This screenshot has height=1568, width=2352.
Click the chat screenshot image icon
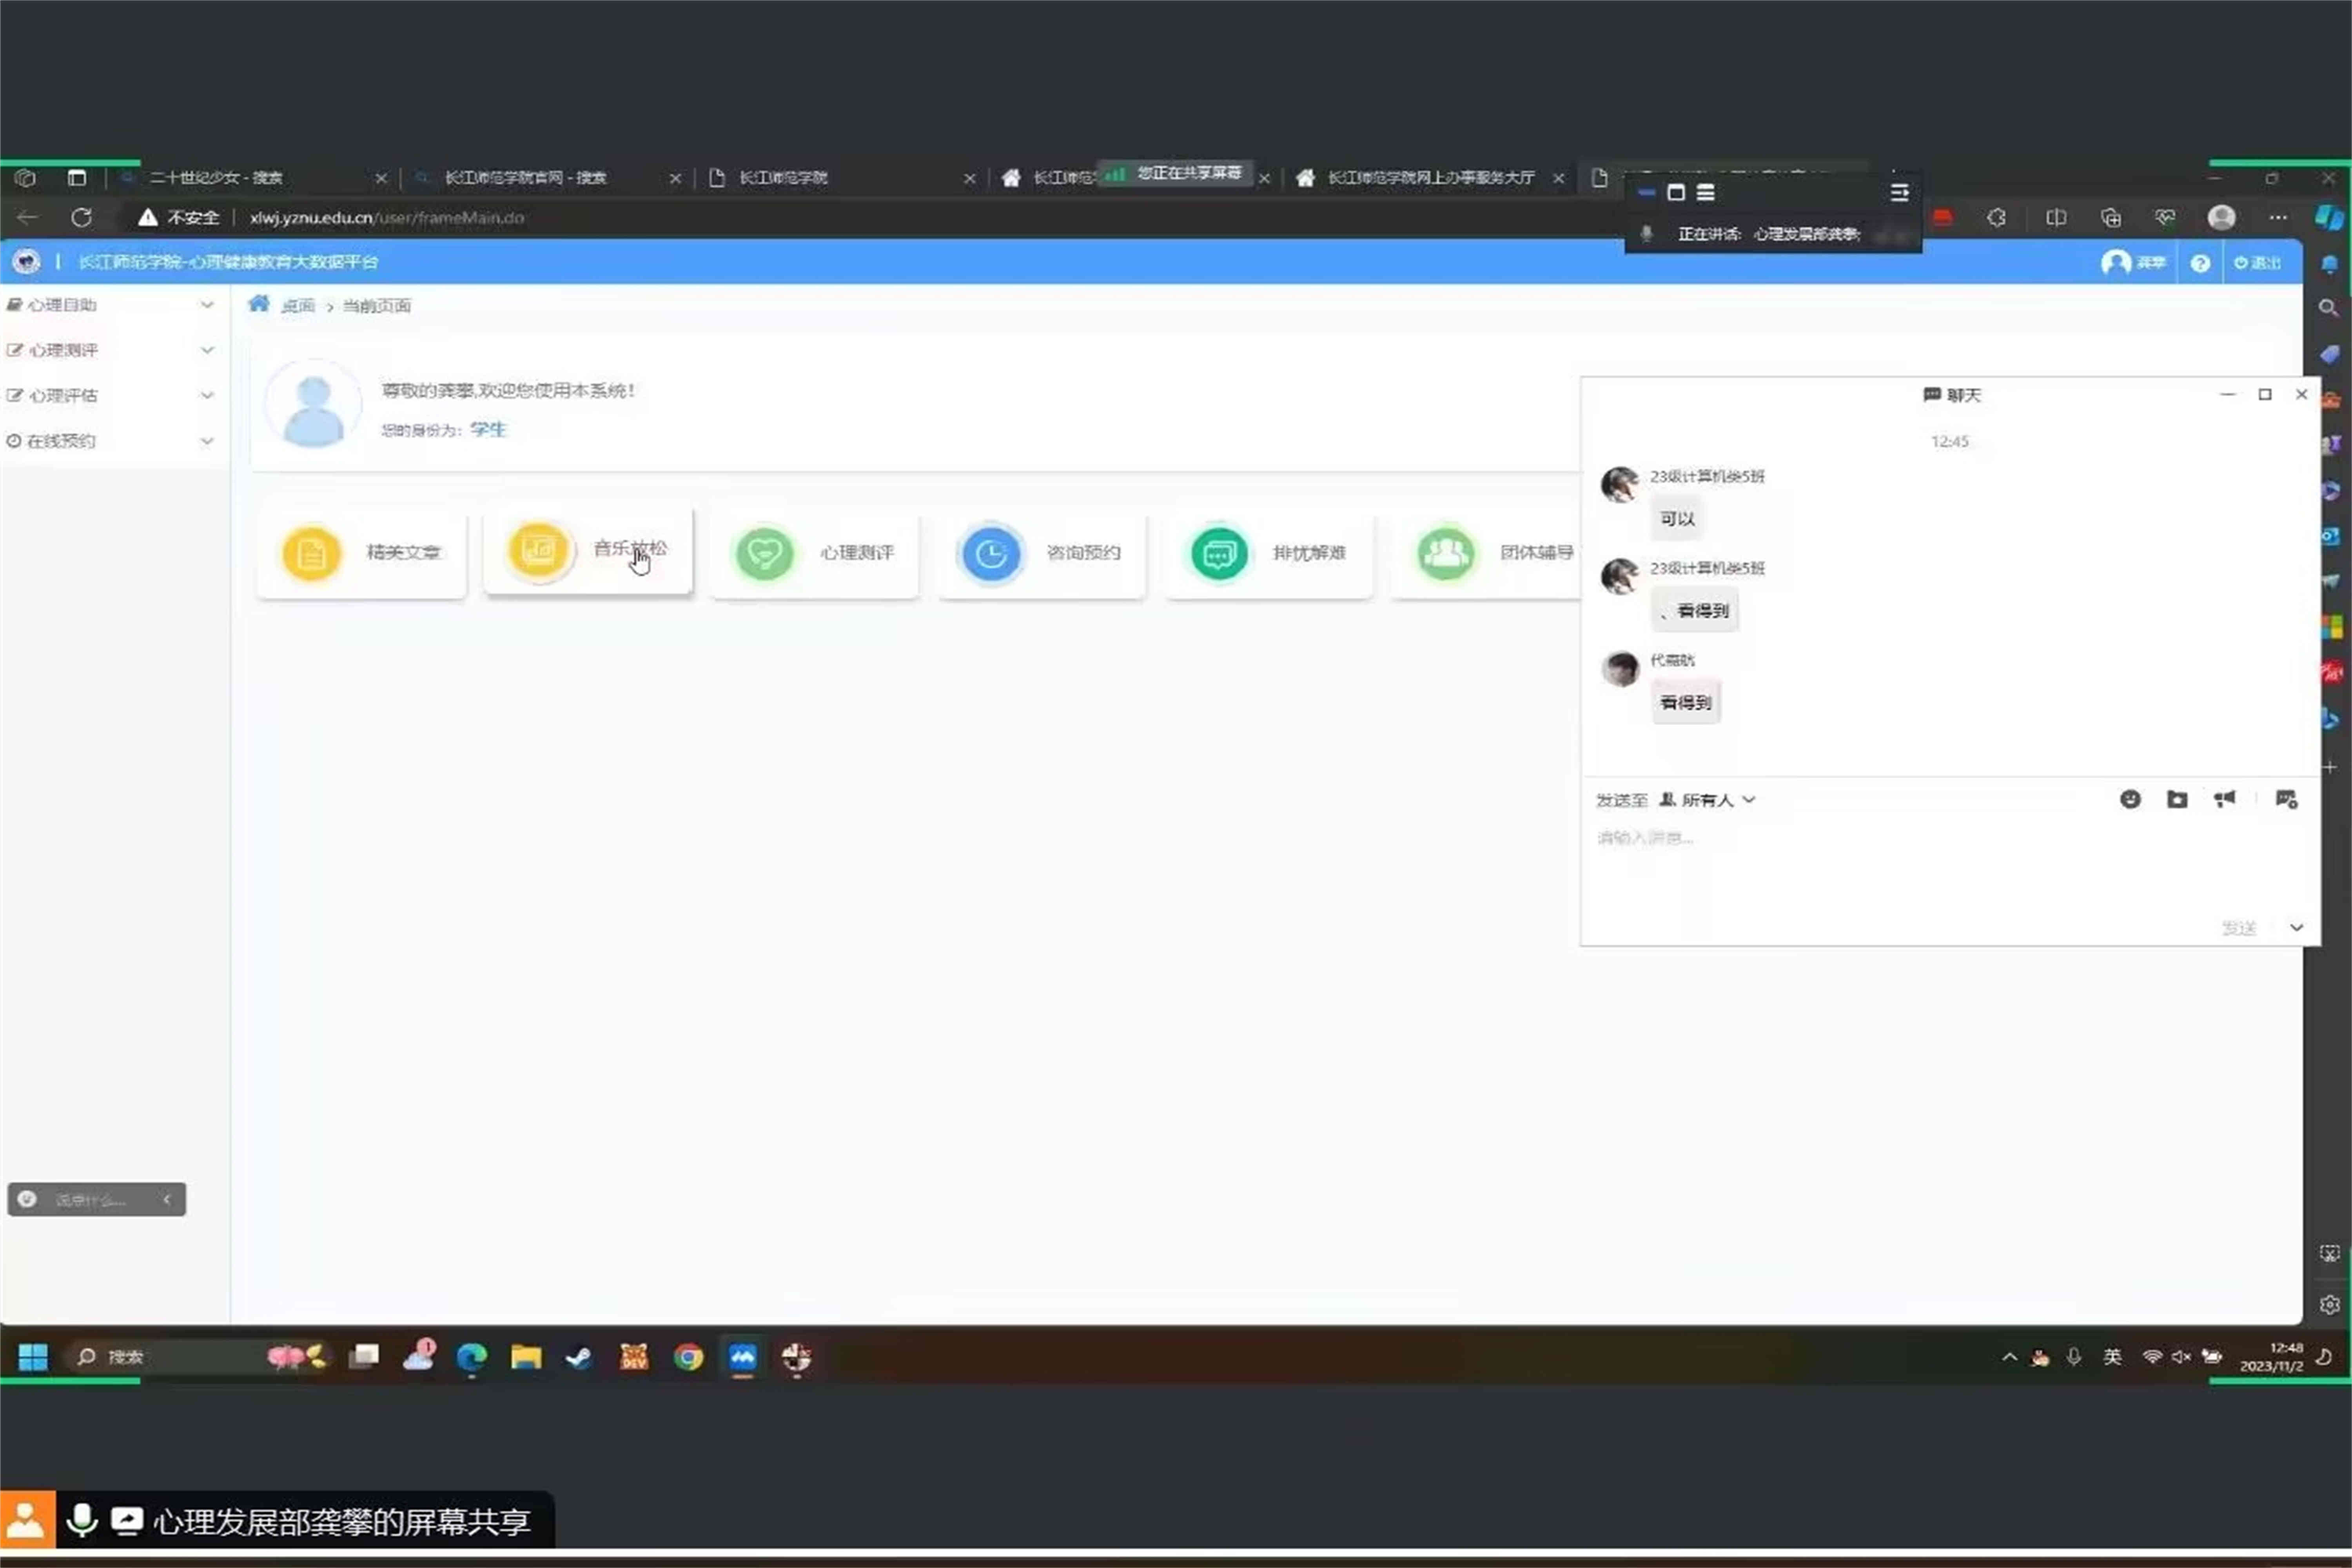click(2286, 799)
